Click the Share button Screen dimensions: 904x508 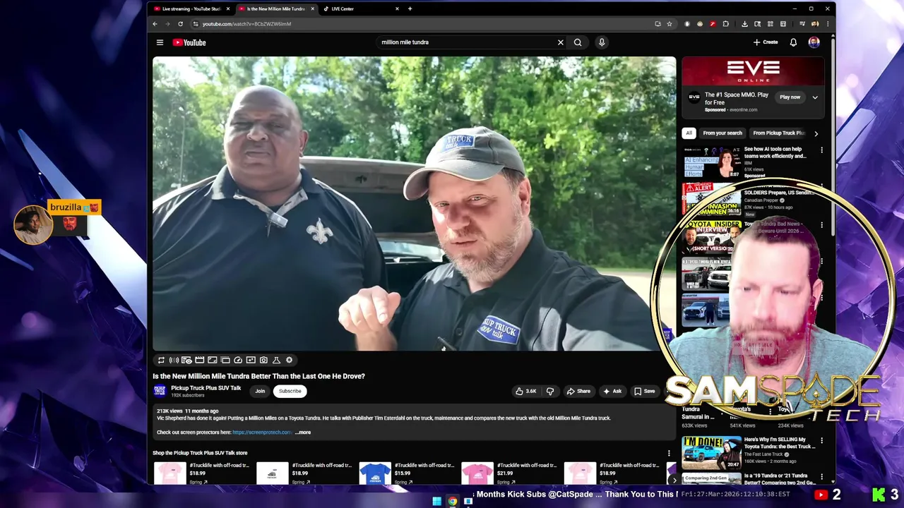point(578,391)
